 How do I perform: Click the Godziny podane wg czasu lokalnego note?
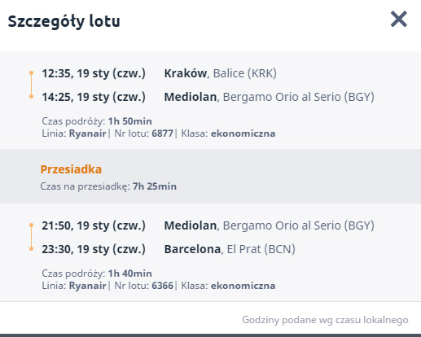click(325, 320)
